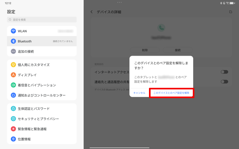Click the green phone device icon
The image size is (239, 149).
pos(161,28)
